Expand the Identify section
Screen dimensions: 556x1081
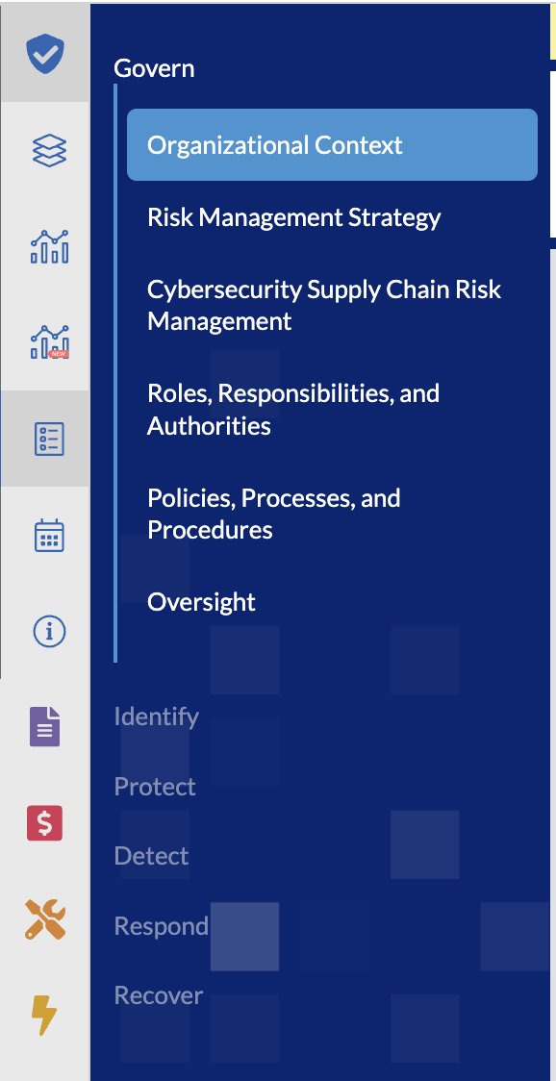(157, 717)
